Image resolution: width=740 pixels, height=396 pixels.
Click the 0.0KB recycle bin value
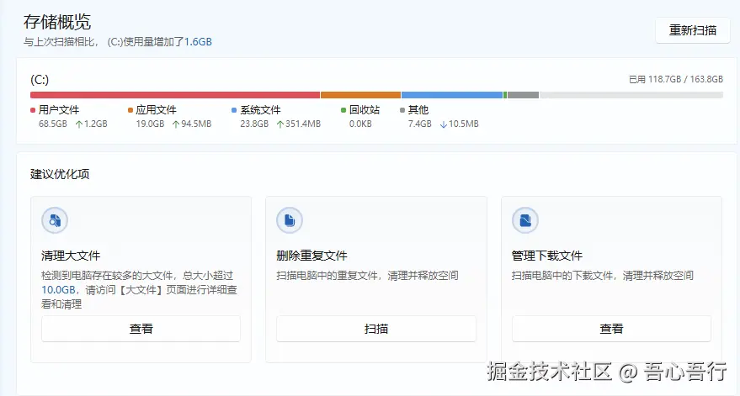pyautogui.click(x=360, y=124)
